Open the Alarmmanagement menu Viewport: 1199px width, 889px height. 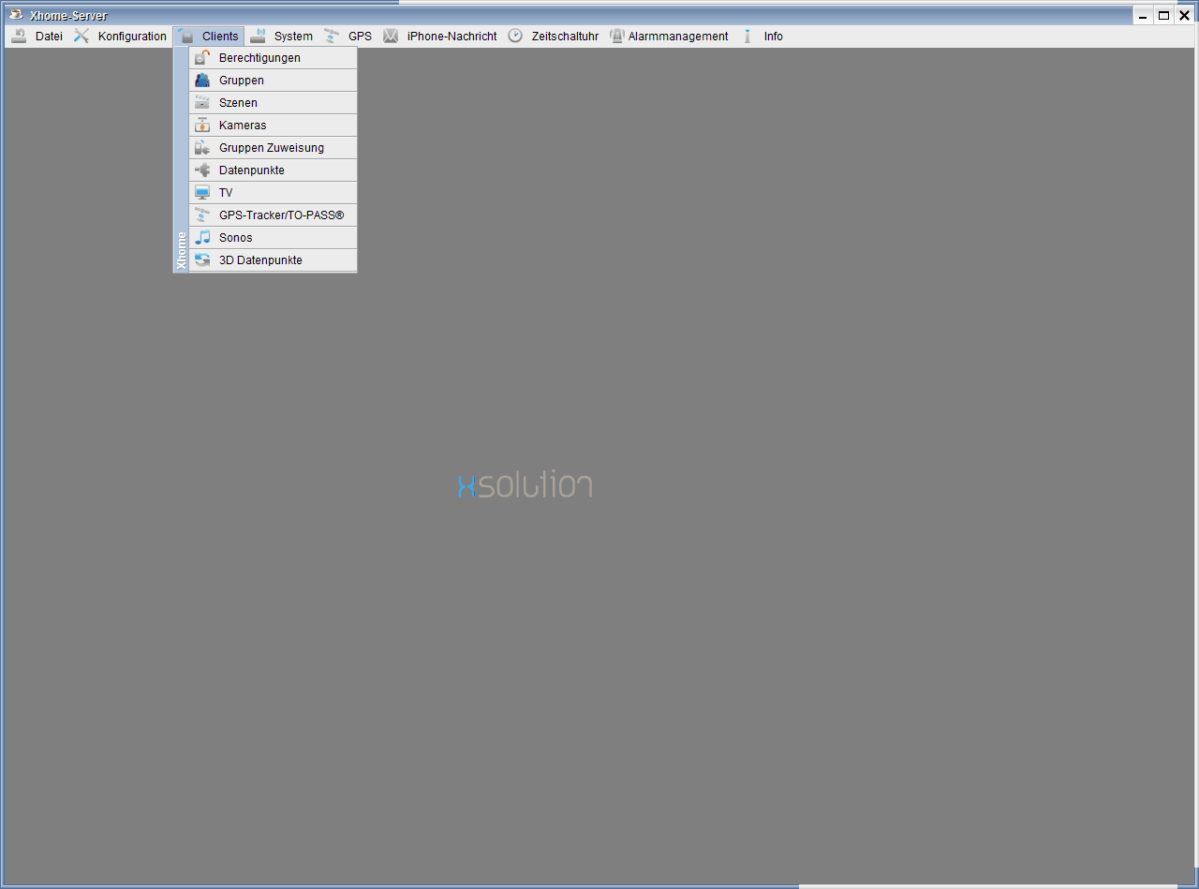(677, 37)
